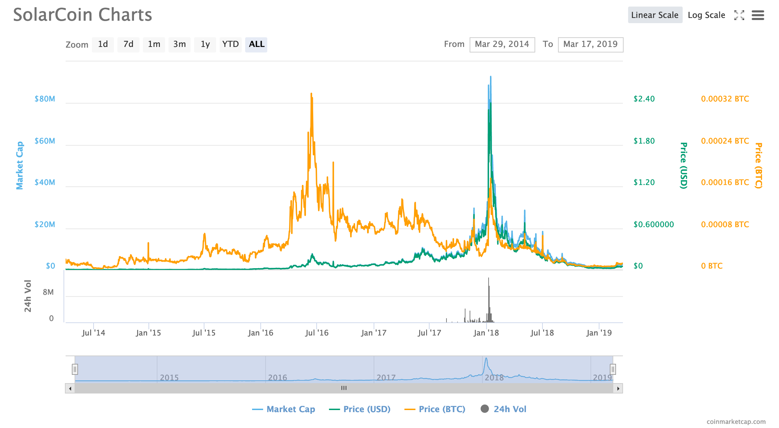Select the ALL zoom range
The image size is (779, 428).
256,45
